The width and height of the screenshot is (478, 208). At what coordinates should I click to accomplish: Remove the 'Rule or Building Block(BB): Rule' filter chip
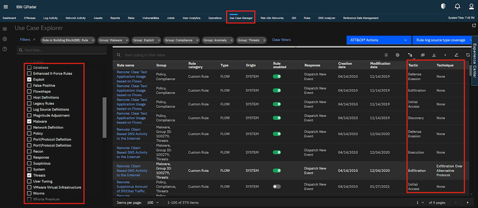pyautogui.click(x=93, y=40)
